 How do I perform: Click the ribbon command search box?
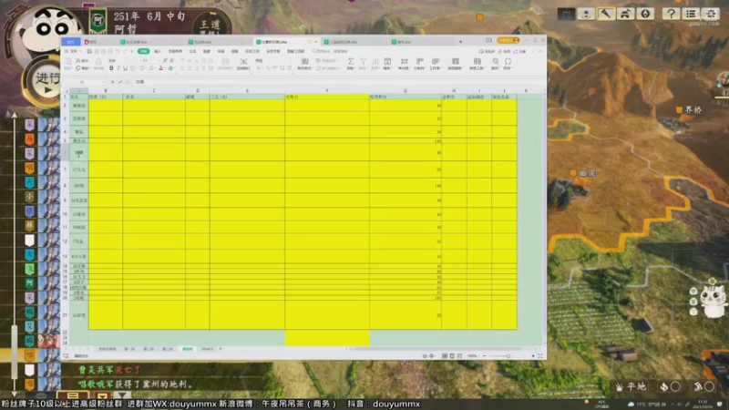coord(332,51)
